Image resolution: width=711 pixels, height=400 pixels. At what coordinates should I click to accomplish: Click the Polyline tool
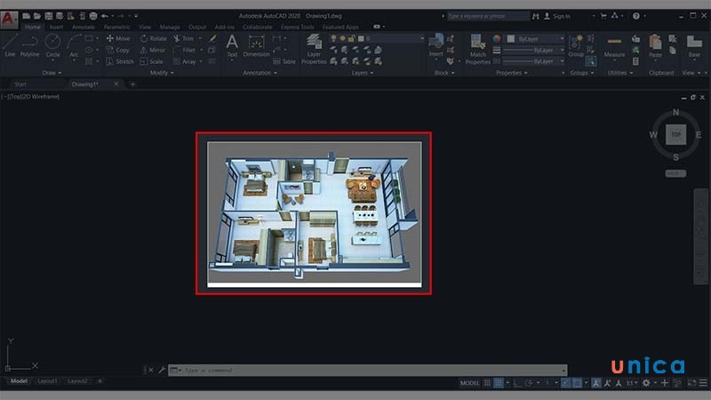click(x=30, y=44)
